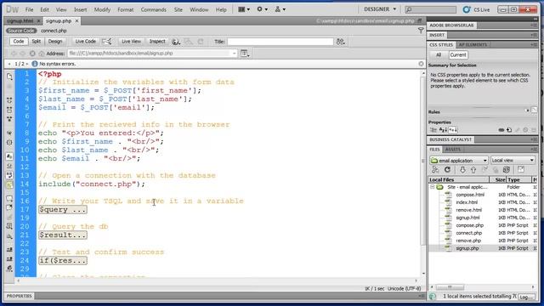Refresh the Files panel
Screen dimensions: 544x306
447,170
